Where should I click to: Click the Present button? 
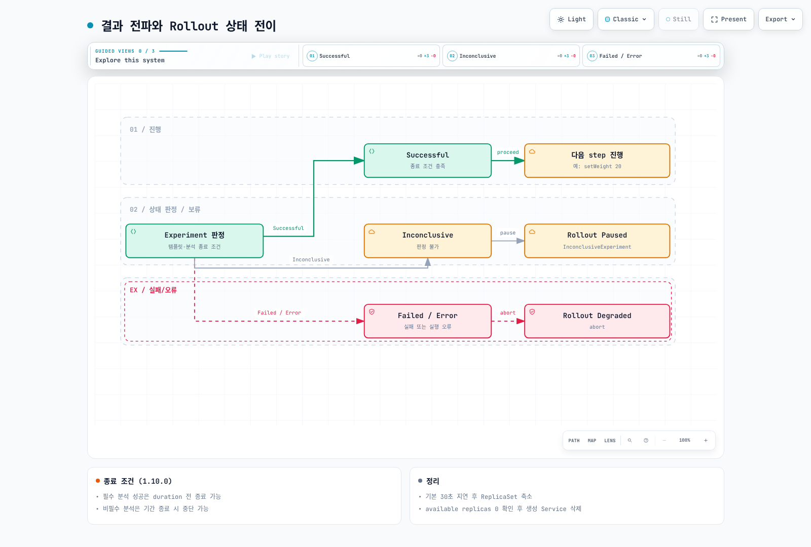coord(728,19)
